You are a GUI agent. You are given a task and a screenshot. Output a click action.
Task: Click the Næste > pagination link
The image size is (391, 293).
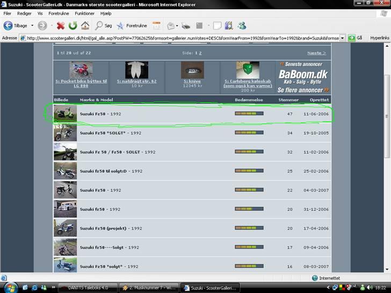pos(316,53)
